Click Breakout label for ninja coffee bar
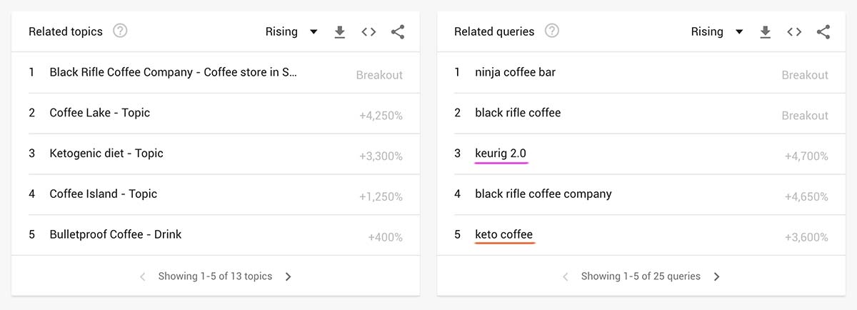This screenshot has width=857, height=310. coord(805,75)
